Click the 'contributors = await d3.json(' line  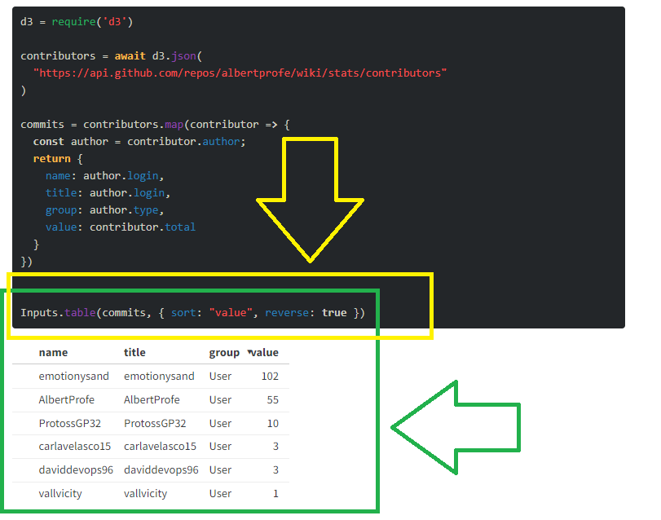pos(112,56)
